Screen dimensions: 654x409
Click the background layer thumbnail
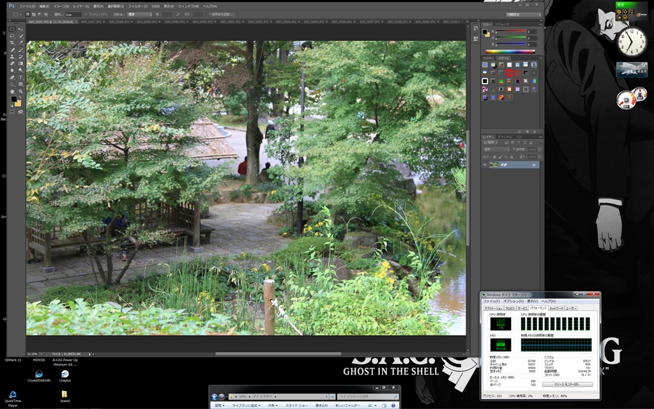tap(494, 165)
